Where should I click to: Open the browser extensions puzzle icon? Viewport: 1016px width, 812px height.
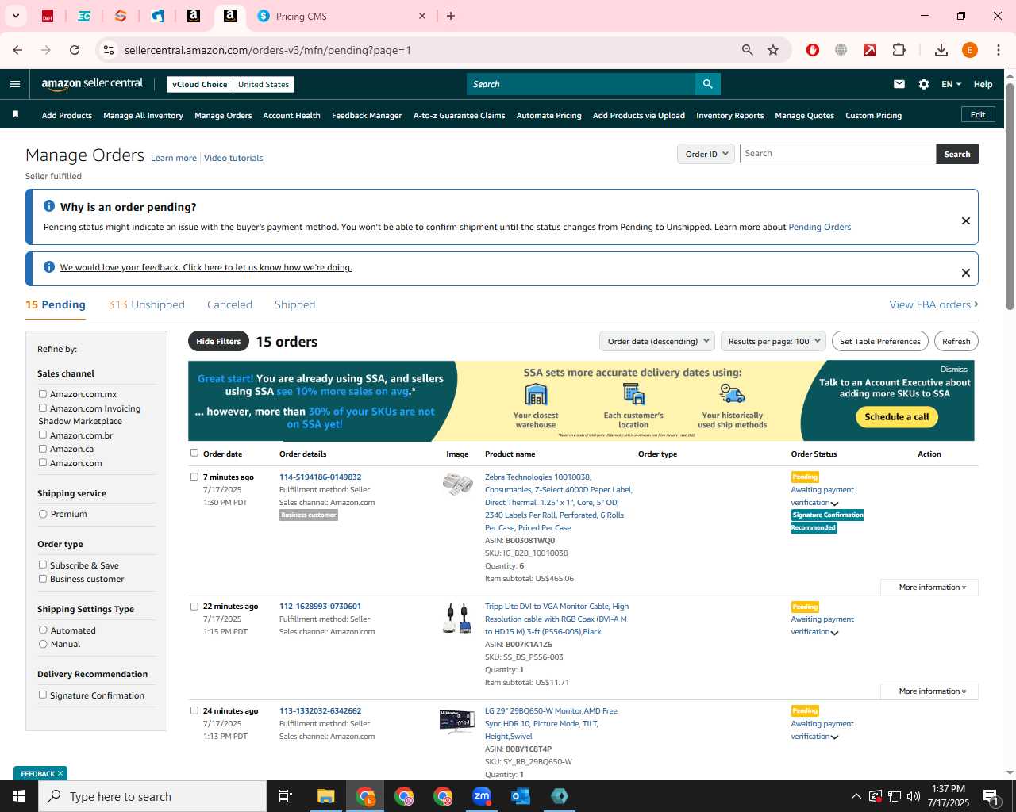899,50
